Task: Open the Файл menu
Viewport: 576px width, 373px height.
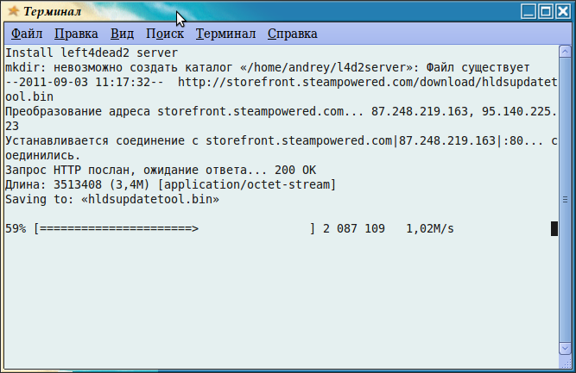Action: pyautogui.click(x=27, y=34)
